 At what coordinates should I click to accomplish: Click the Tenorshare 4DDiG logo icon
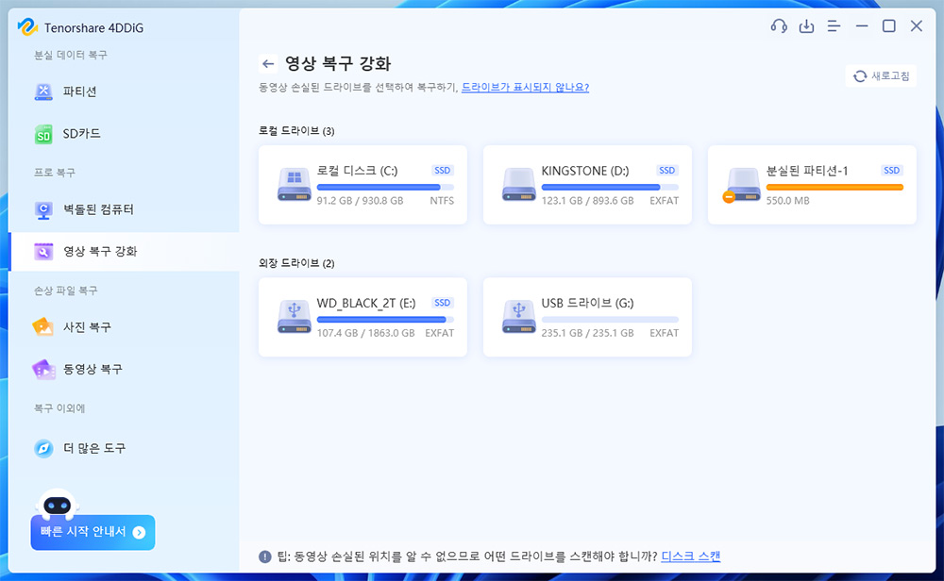[x=27, y=27]
